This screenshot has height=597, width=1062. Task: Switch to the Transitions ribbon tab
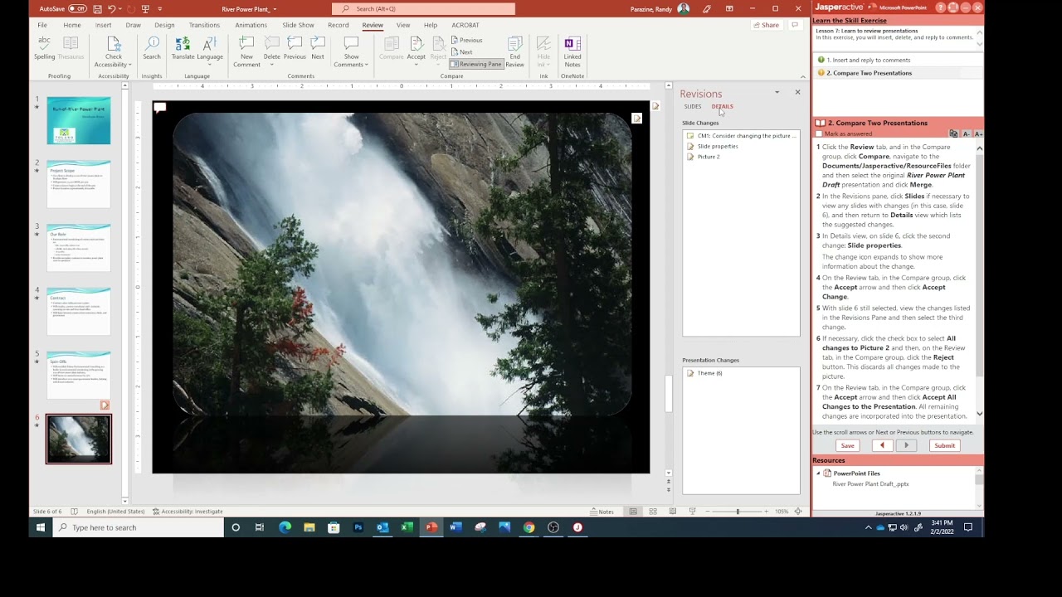(x=204, y=25)
